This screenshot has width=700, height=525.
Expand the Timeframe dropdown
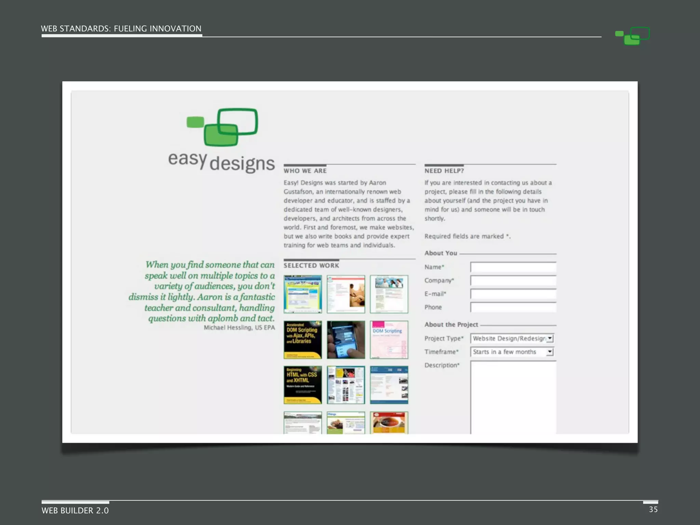pos(509,352)
